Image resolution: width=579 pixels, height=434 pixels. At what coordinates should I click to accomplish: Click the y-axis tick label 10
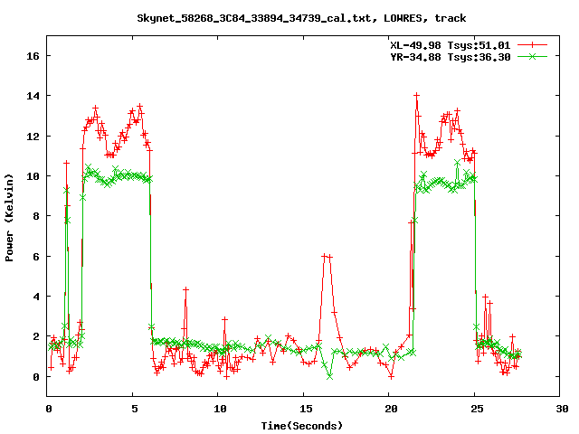pyautogui.click(x=33, y=176)
